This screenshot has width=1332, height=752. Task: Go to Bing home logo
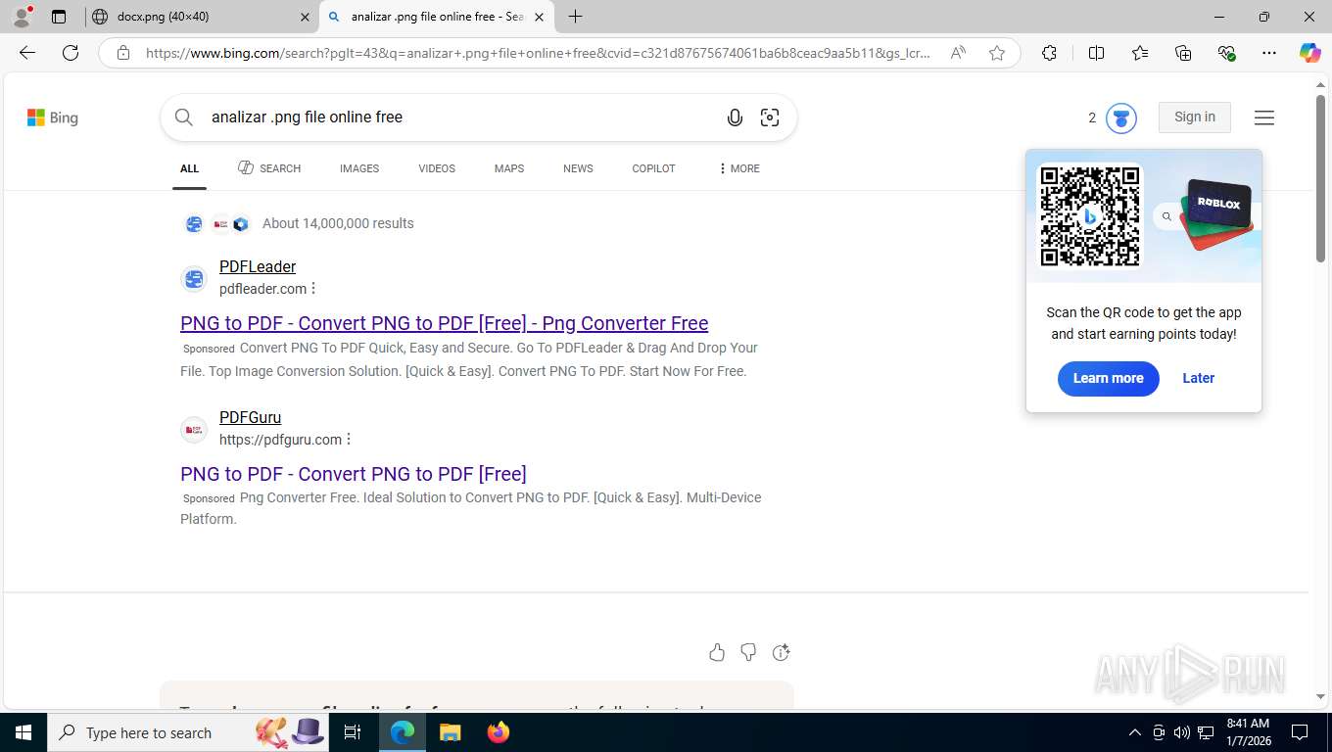(x=53, y=117)
